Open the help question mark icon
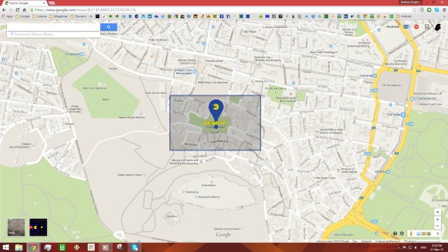Viewport: 448px width, 252px height. [x=395, y=233]
